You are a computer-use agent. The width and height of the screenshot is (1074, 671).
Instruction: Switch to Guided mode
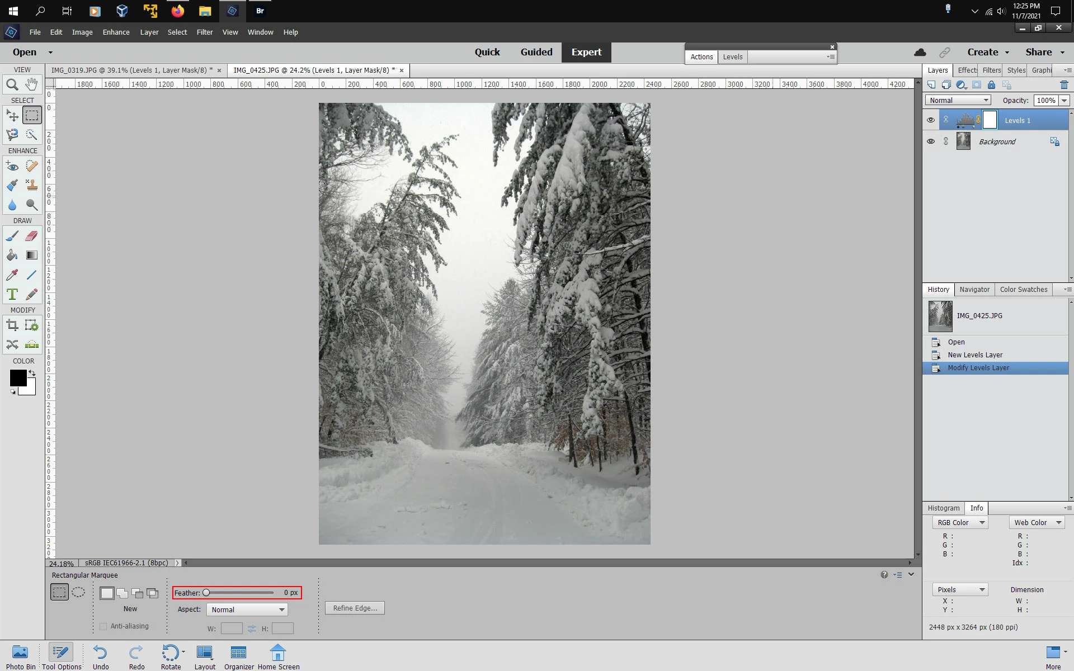coord(536,52)
